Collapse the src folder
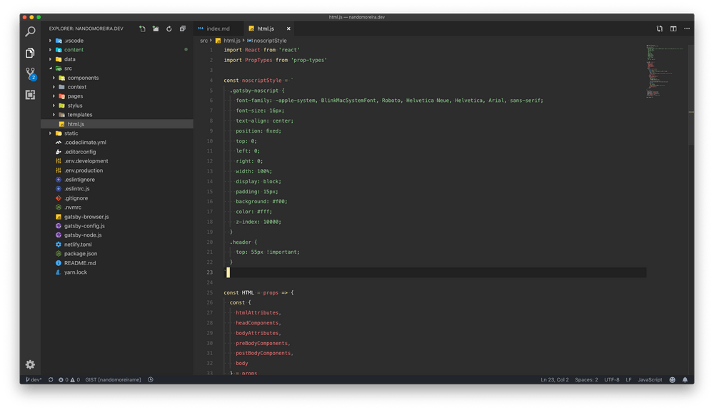Screen dimensions: 714x410 68,68
